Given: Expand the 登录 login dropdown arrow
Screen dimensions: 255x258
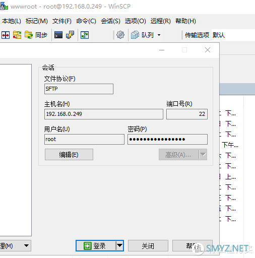Looking at the screenshot, I should click(x=119, y=246).
